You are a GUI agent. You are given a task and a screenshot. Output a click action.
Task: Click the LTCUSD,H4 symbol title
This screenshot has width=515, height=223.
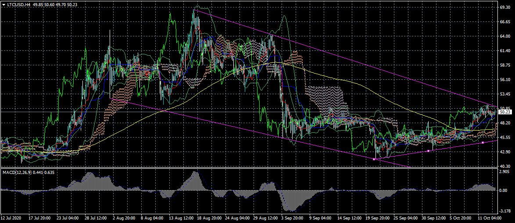point(19,4)
